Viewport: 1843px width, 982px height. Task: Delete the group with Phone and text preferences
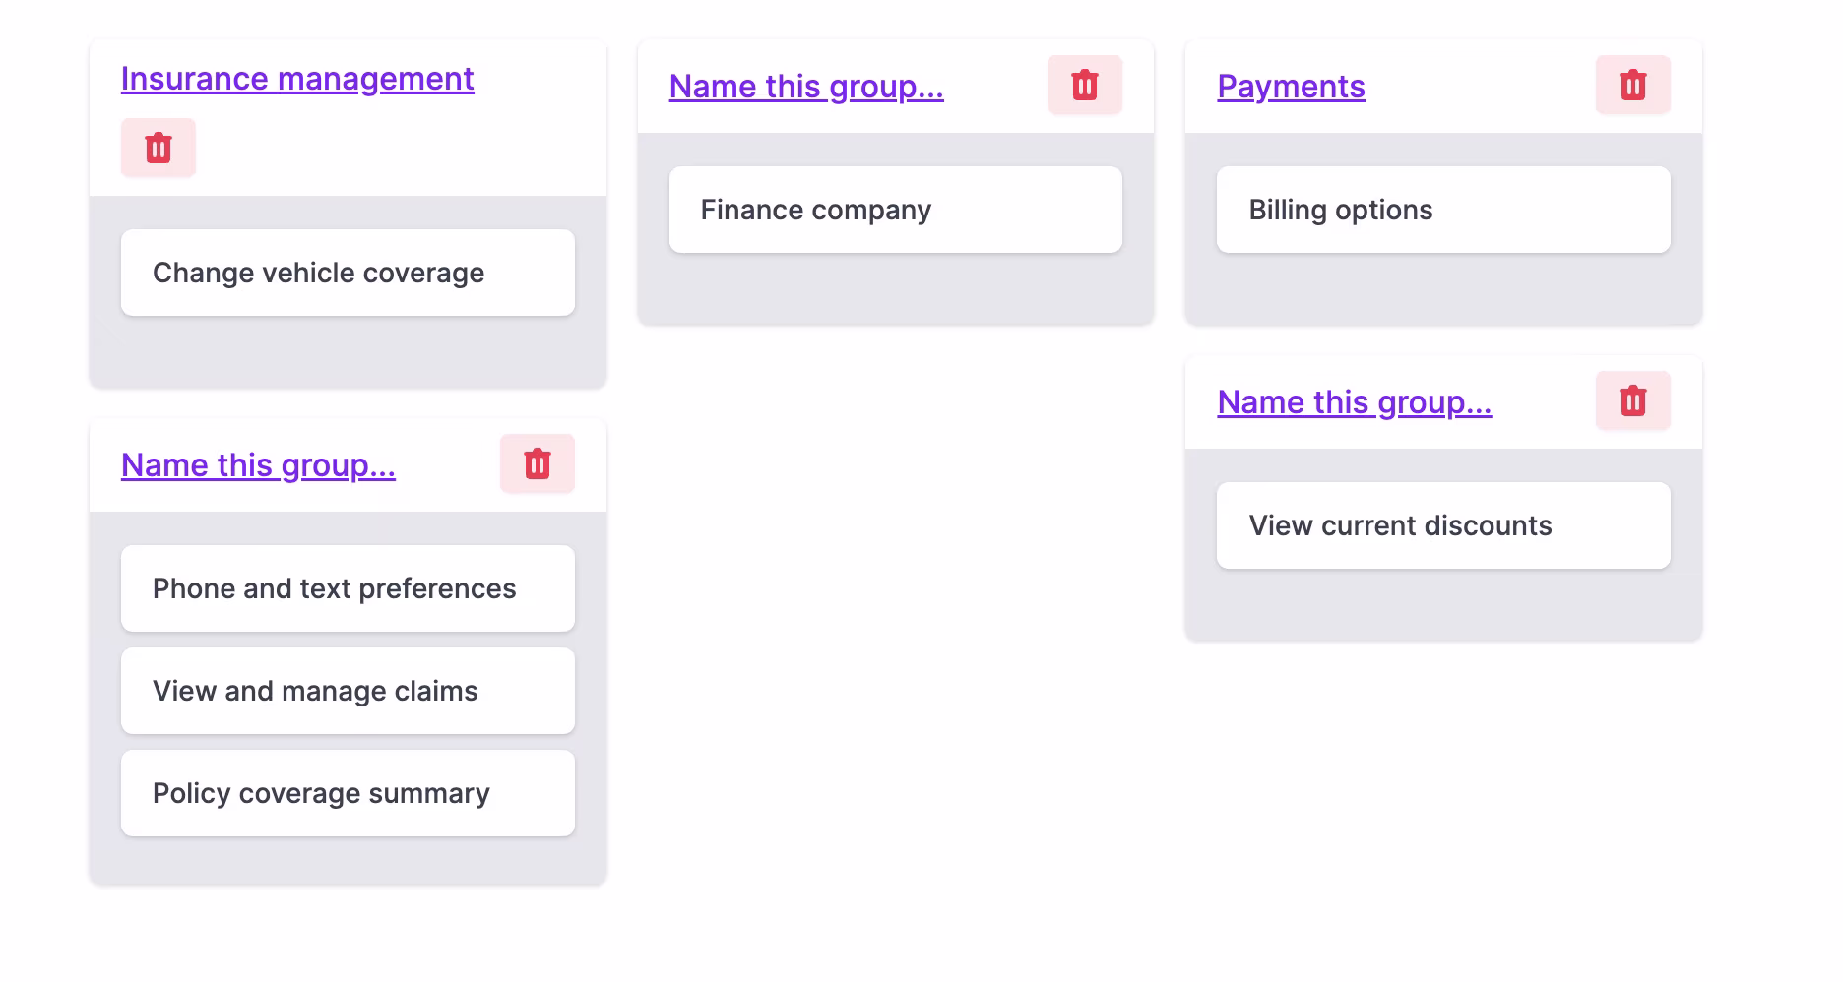tap(537, 463)
